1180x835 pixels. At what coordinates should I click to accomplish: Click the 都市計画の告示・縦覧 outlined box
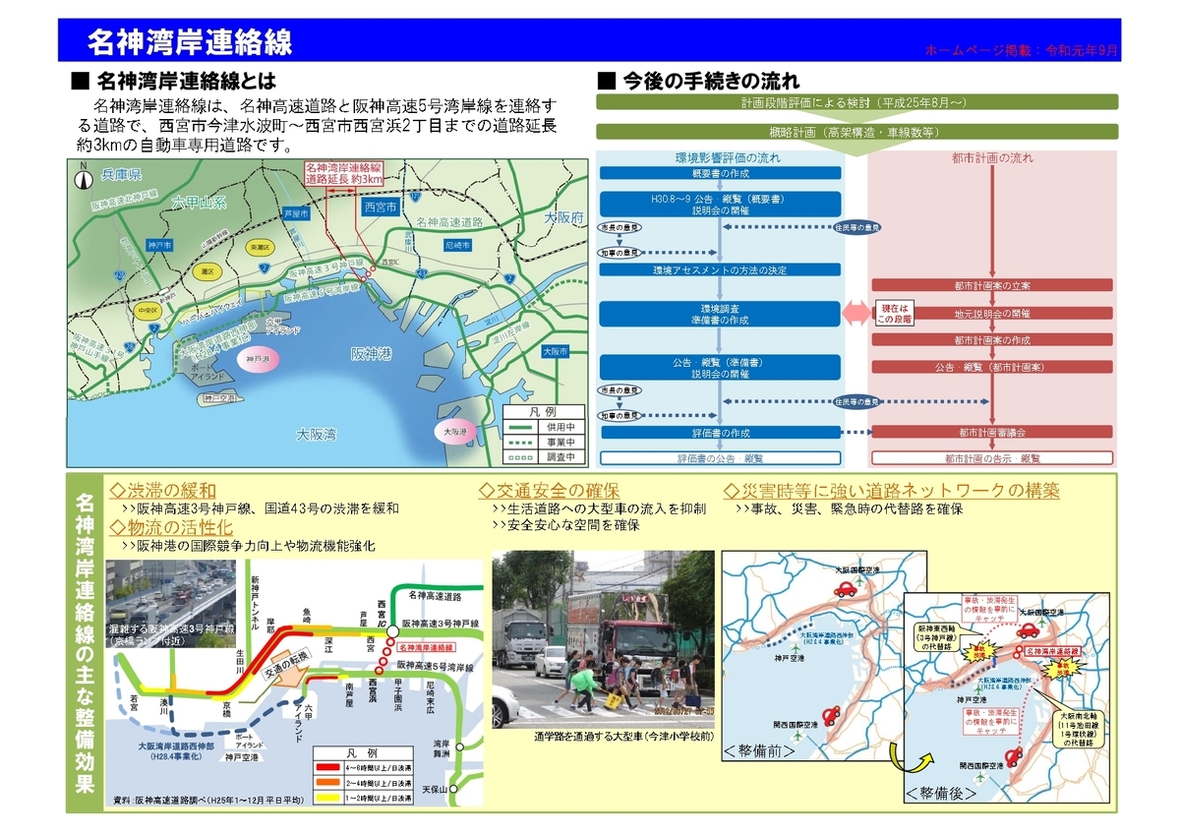click(992, 458)
